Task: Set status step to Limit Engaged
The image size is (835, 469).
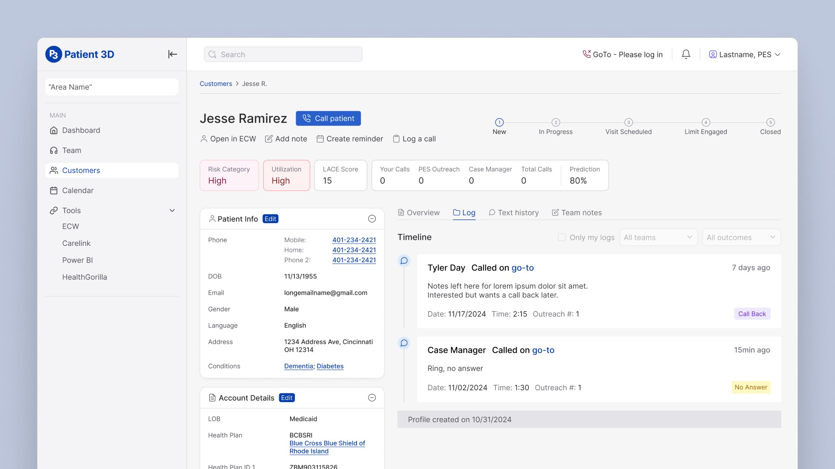Action: click(x=706, y=126)
